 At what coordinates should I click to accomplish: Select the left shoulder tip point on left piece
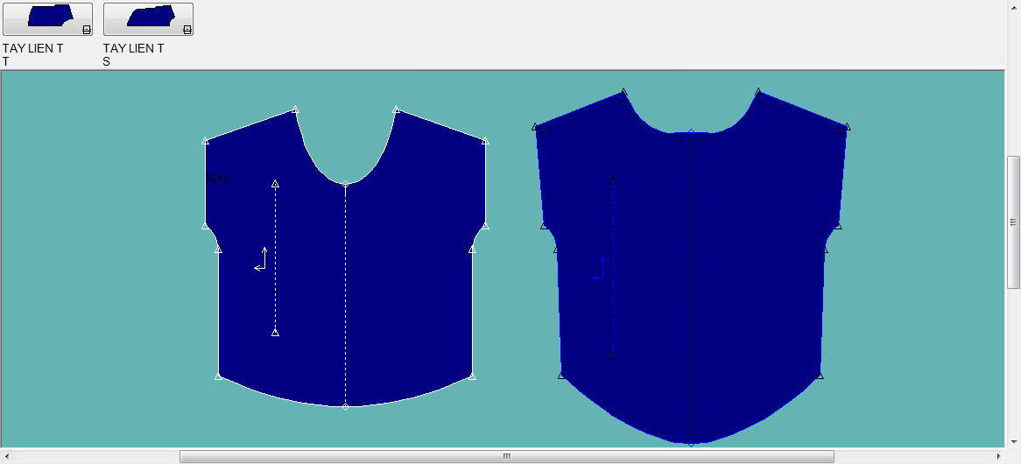click(x=205, y=140)
